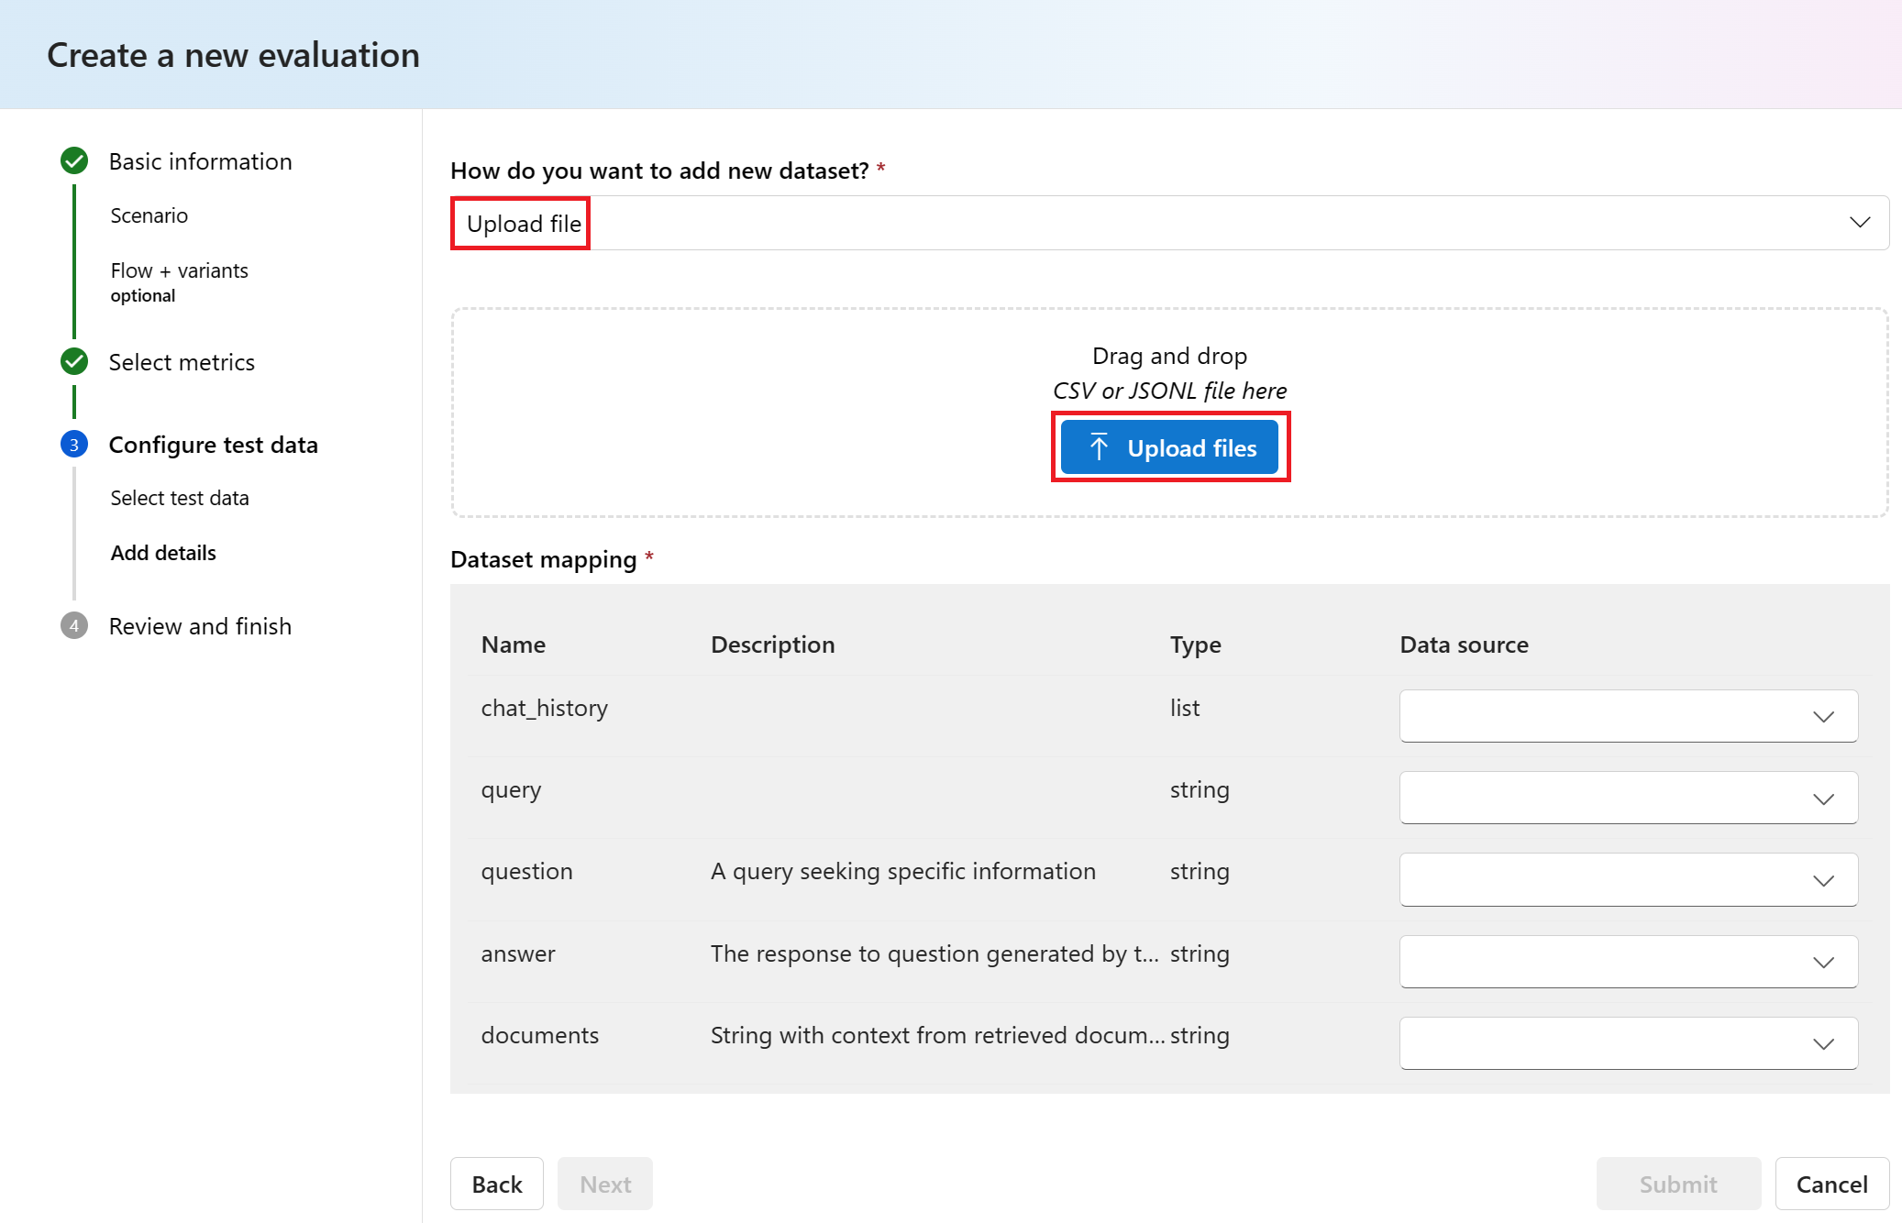
Task: Open the Flow + variants sub-step
Action: click(x=180, y=271)
